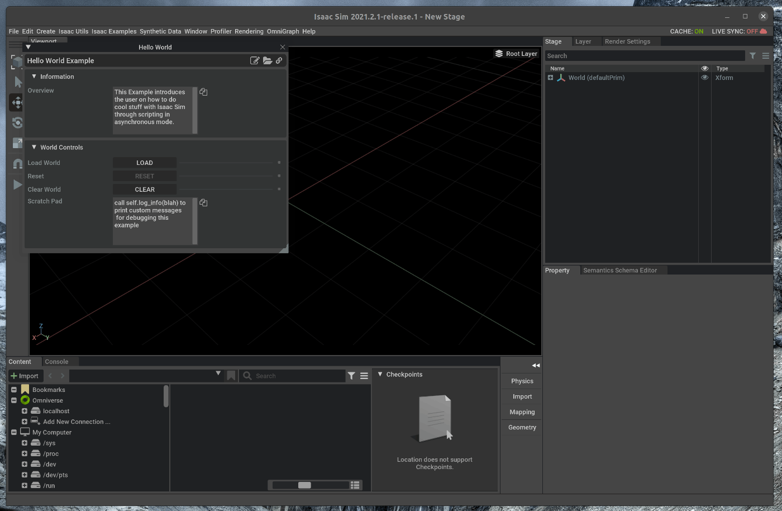Open the Content path dropdown arrow

[218, 373]
